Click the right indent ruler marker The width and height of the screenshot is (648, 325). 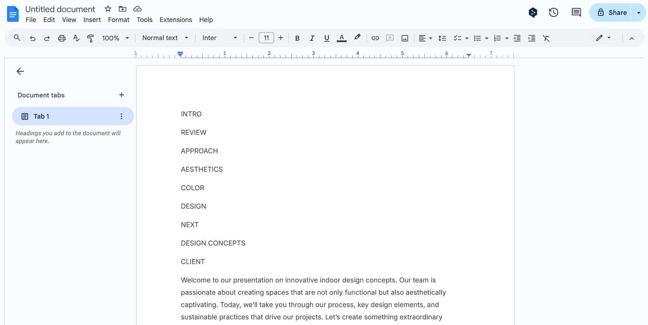pos(469,55)
